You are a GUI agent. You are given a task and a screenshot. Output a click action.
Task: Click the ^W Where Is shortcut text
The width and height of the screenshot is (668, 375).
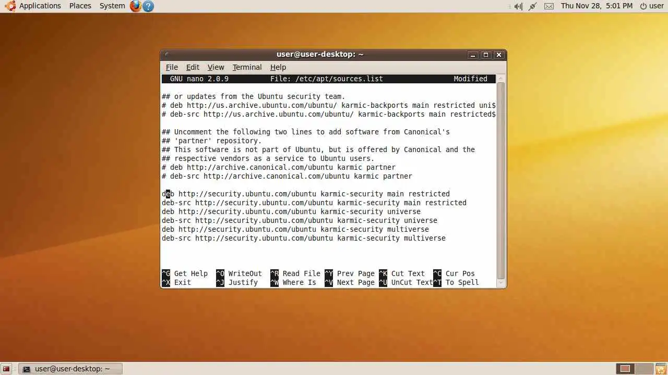(293, 282)
